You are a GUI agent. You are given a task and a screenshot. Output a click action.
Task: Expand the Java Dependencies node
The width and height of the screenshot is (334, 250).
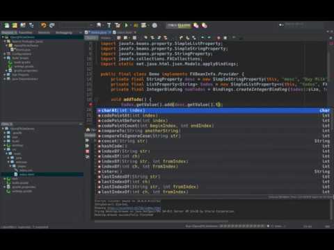coord(5,78)
